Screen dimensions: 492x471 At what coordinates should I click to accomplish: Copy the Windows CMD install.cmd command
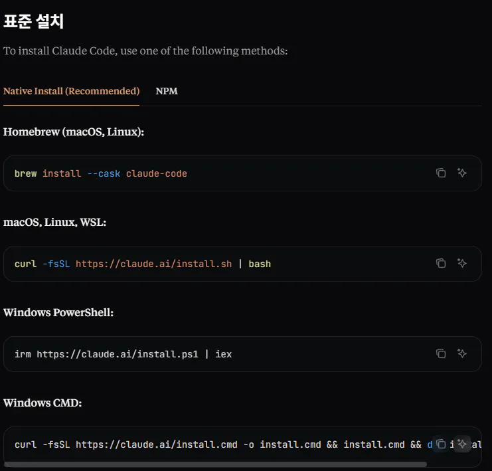pyautogui.click(x=441, y=444)
